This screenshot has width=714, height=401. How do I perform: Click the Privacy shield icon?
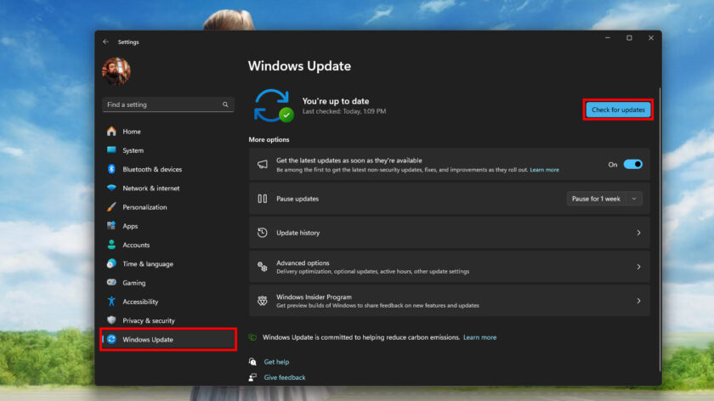click(x=111, y=320)
